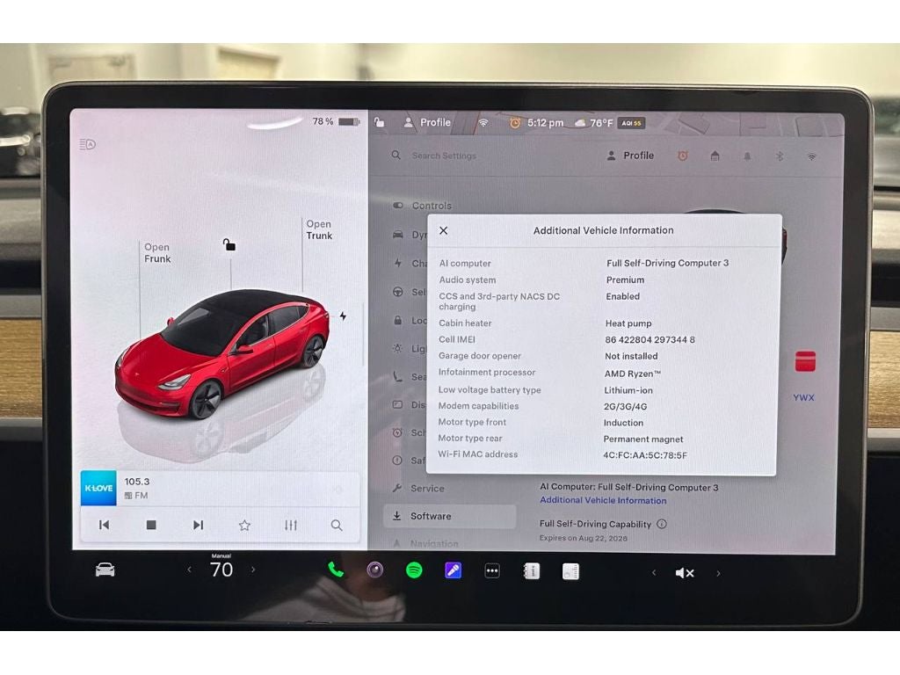
Task: Tap the K-LOVE station thumbnail
Action: [98, 488]
